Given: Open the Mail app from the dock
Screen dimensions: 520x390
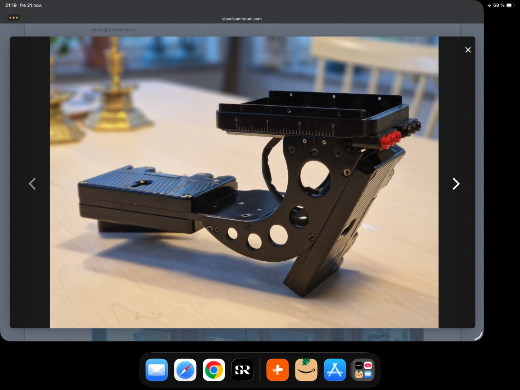Looking at the screenshot, I should tap(156, 370).
